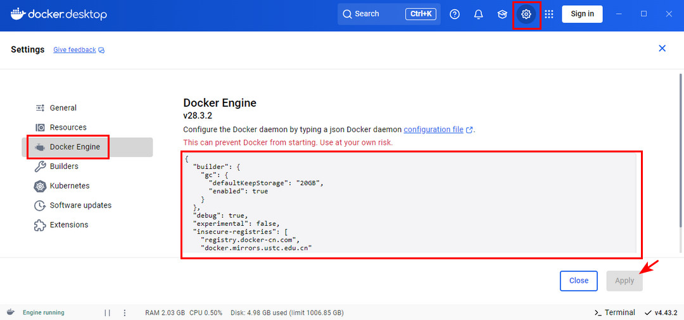The height and width of the screenshot is (320, 684).
Task: Minimize the Docker Desktop window
Action: point(619,14)
